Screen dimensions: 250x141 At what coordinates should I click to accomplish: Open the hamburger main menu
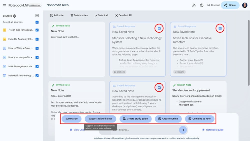(x=4, y=5)
